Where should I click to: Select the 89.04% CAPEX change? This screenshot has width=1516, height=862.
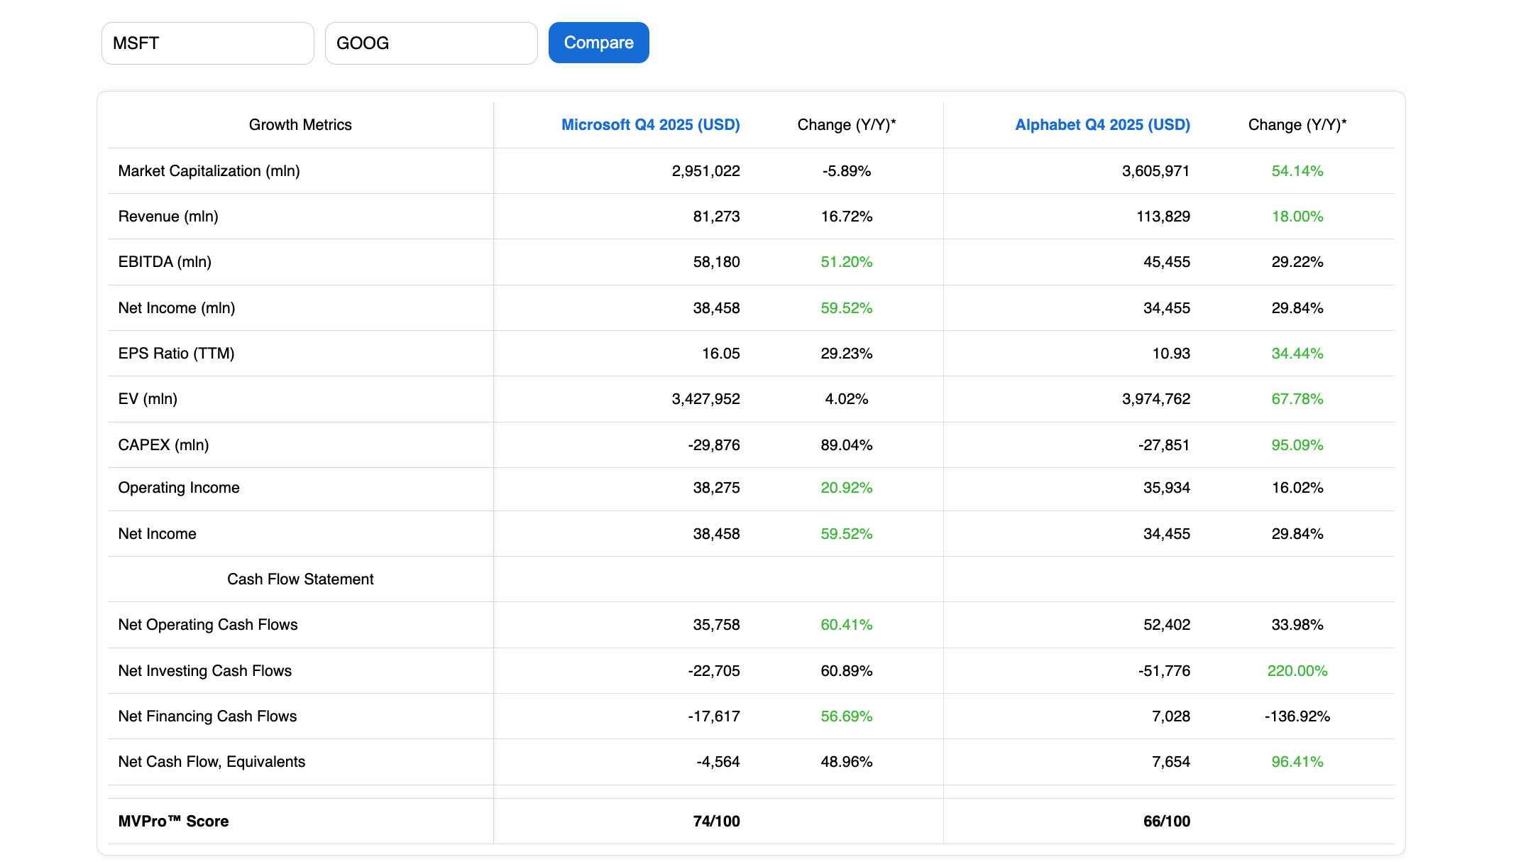click(x=847, y=445)
